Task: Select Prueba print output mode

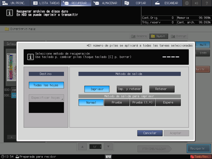Action: click(116, 102)
